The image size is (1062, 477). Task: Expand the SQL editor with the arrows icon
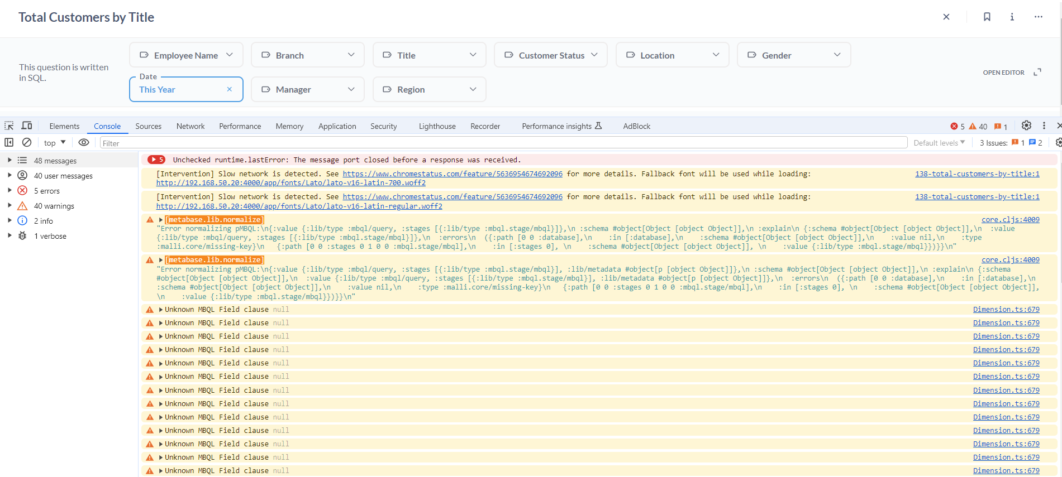click(1037, 73)
